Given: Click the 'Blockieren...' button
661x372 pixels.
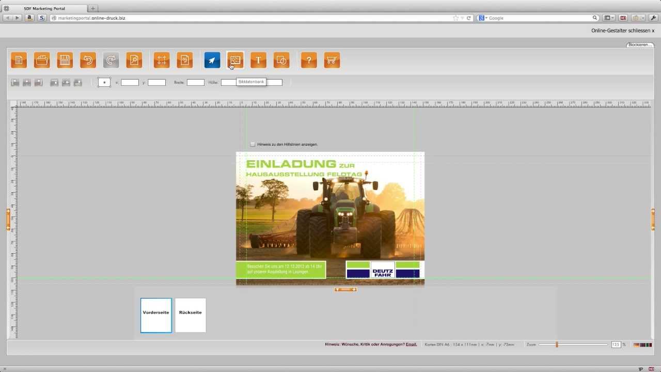Looking at the screenshot, I should [x=640, y=45].
